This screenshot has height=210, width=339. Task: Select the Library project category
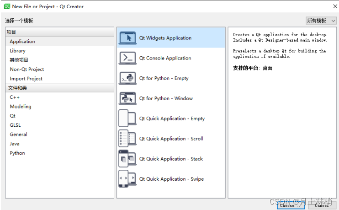pos(59,50)
